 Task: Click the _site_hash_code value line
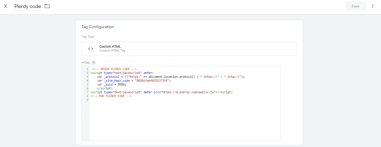point(134,81)
